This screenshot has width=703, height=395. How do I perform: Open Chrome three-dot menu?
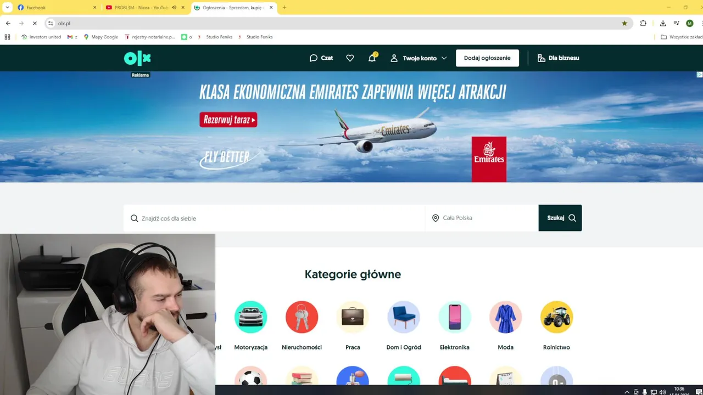[x=701, y=23]
